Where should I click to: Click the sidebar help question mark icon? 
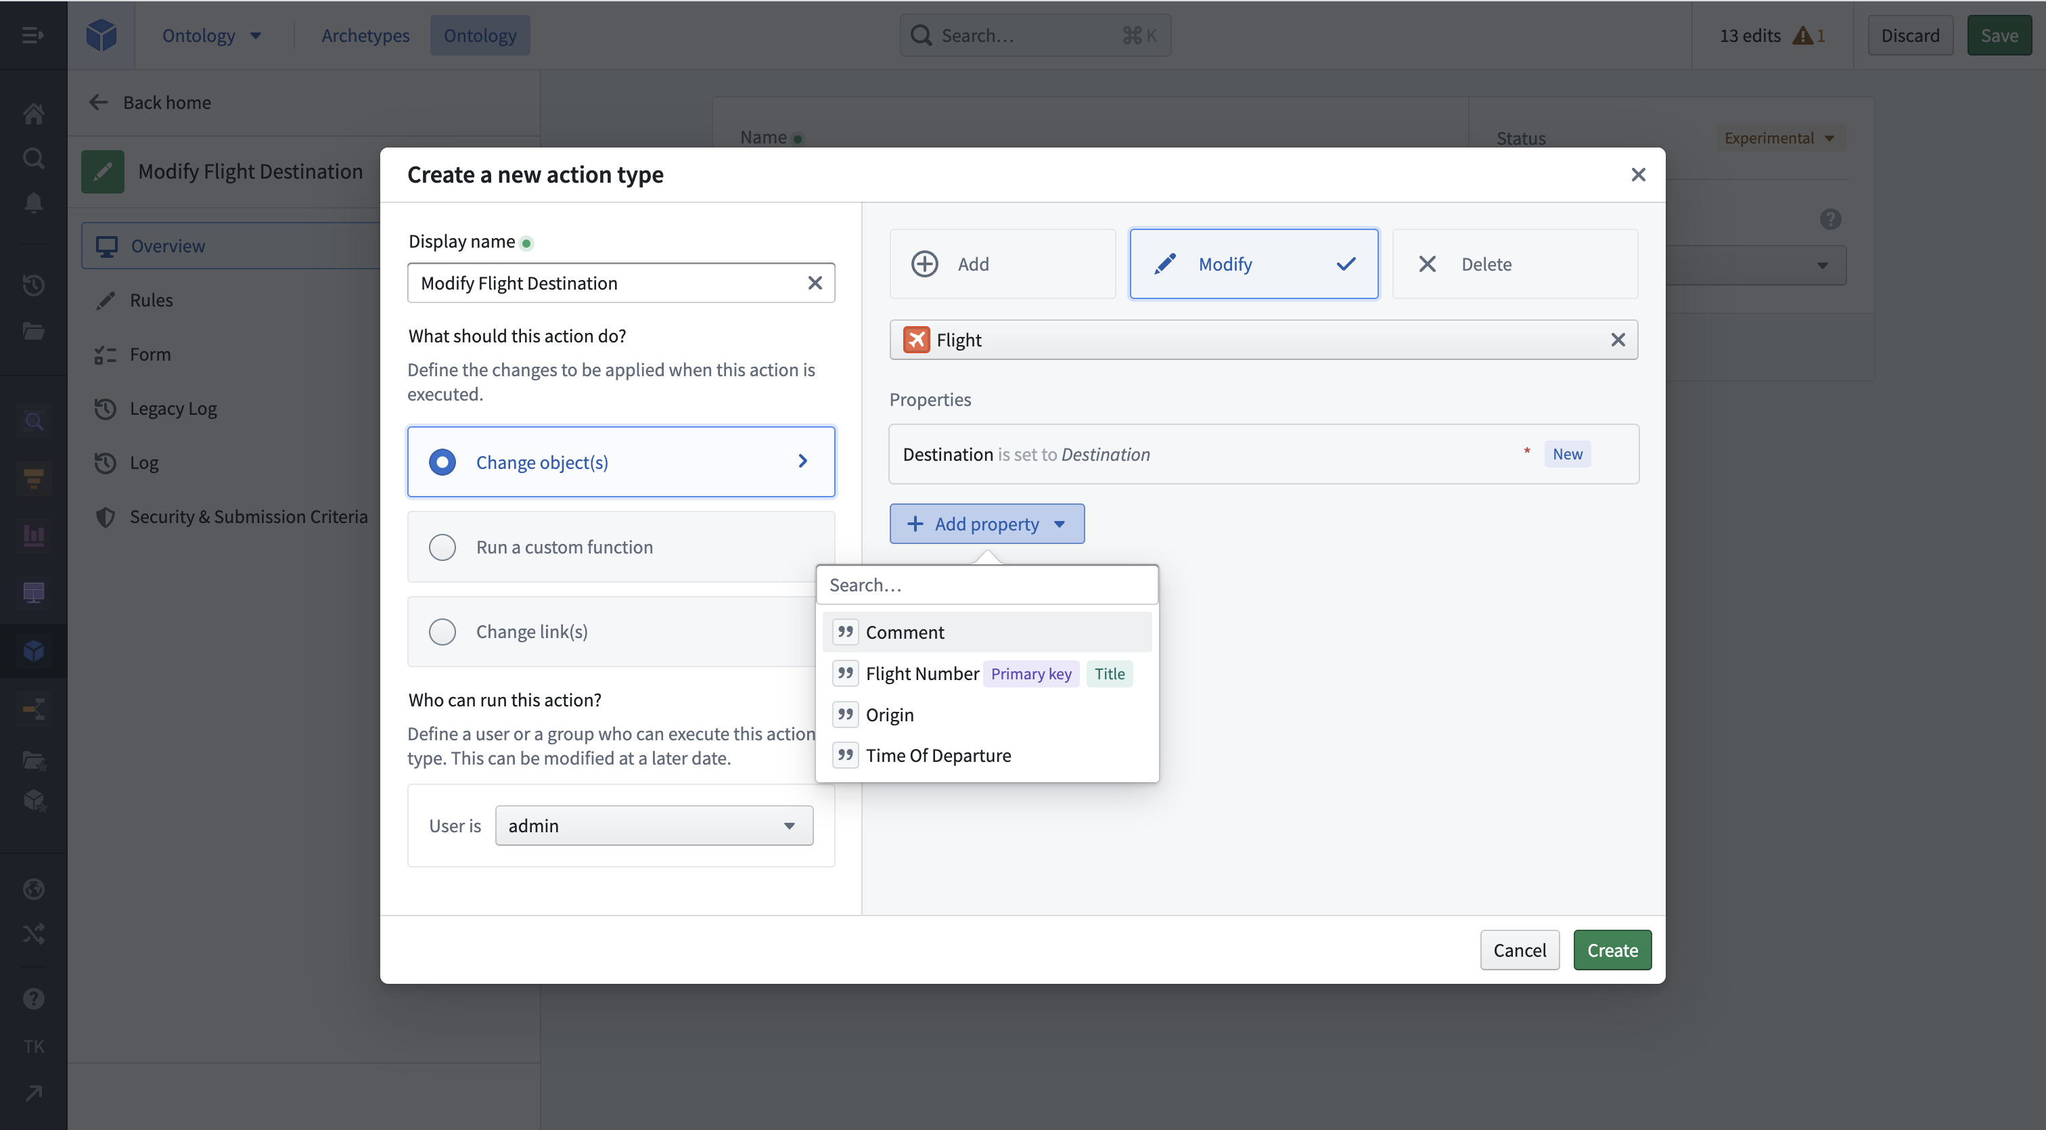coord(33,998)
